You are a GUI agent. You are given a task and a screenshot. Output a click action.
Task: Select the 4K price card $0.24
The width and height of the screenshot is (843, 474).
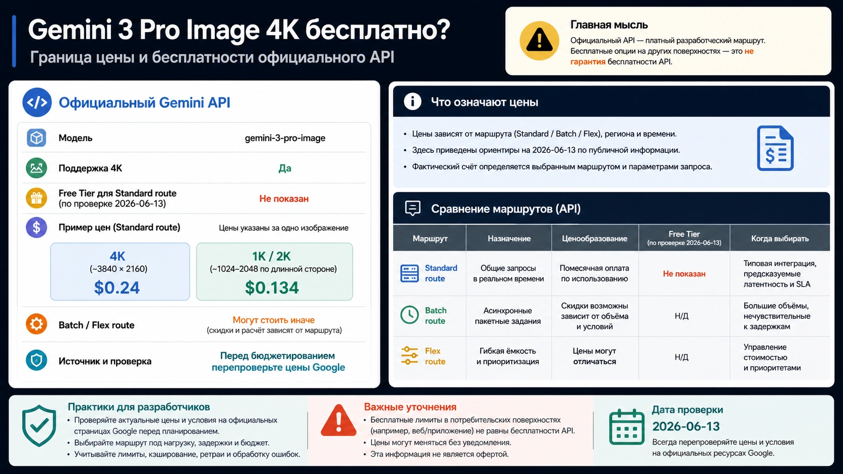pyautogui.click(x=120, y=272)
